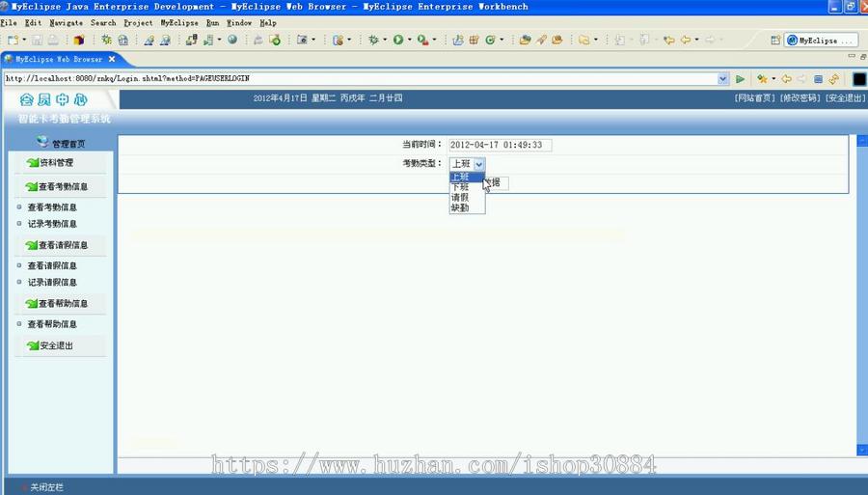Open New wizard dropdown arrow
This screenshot has height=495, width=868.
[24, 40]
